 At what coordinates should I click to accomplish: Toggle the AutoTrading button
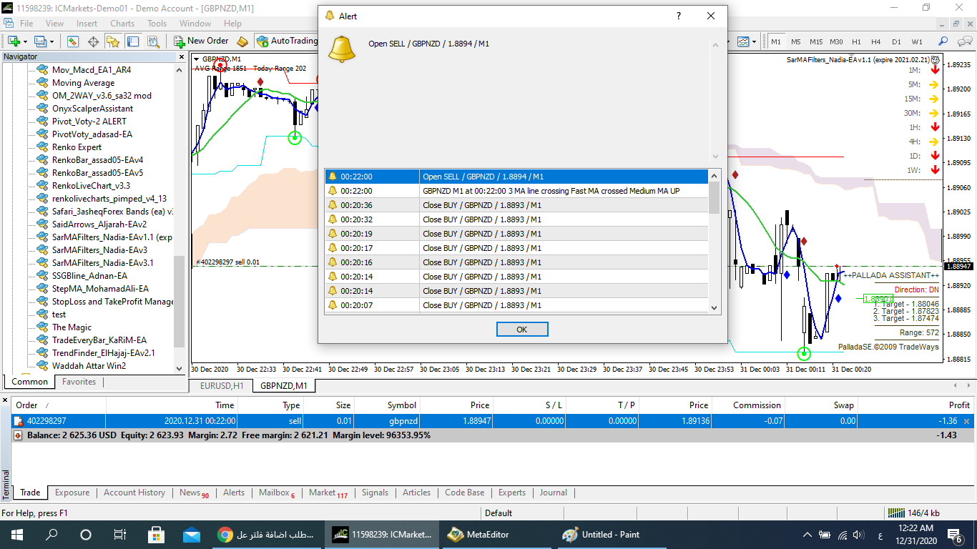286,41
